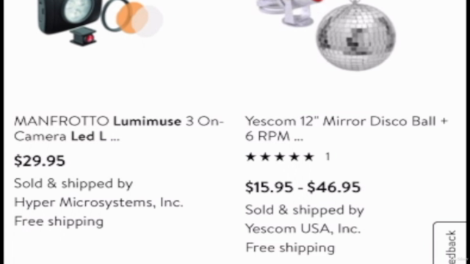Click the orange filter gel in product image
The width and height of the screenshot is (470, 264).
coord(132,18)
